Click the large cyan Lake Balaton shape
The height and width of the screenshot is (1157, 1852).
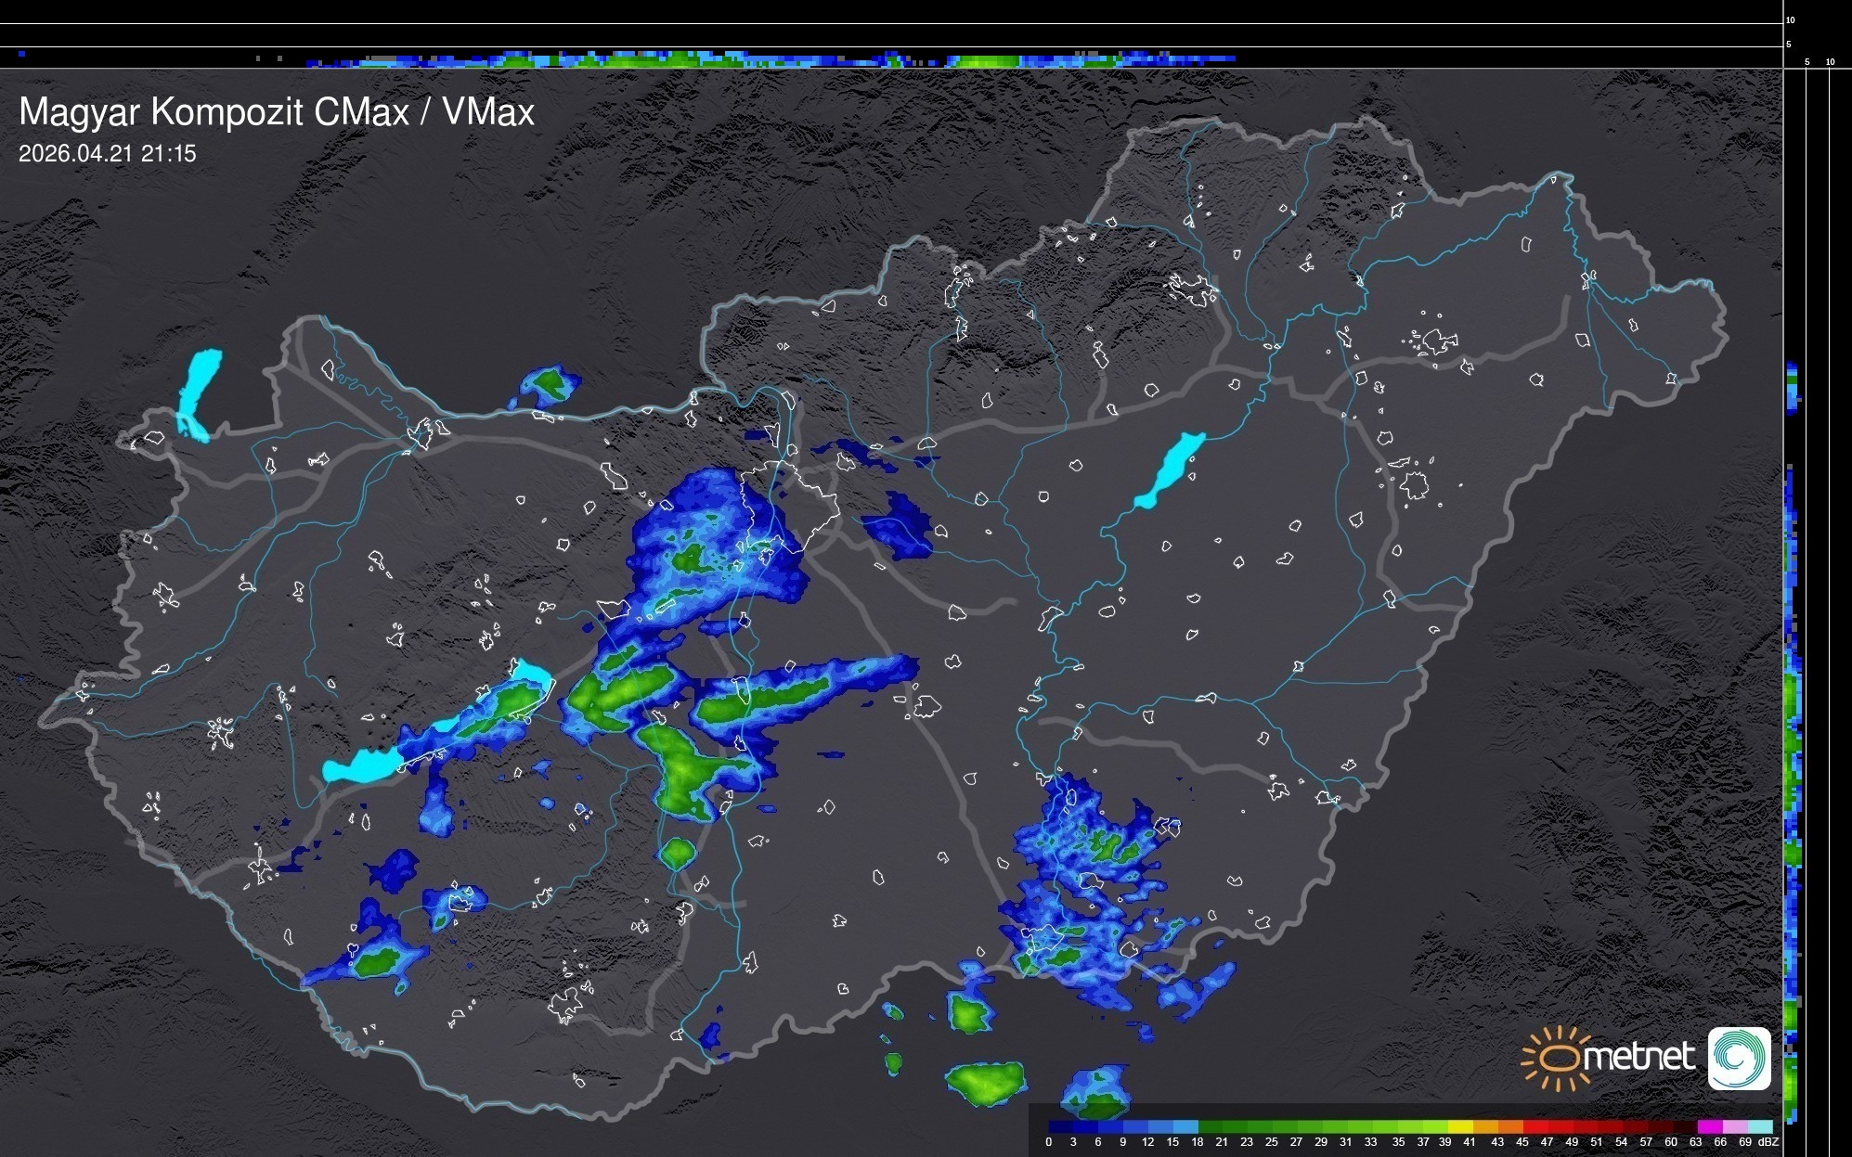(x=362, y=765)
